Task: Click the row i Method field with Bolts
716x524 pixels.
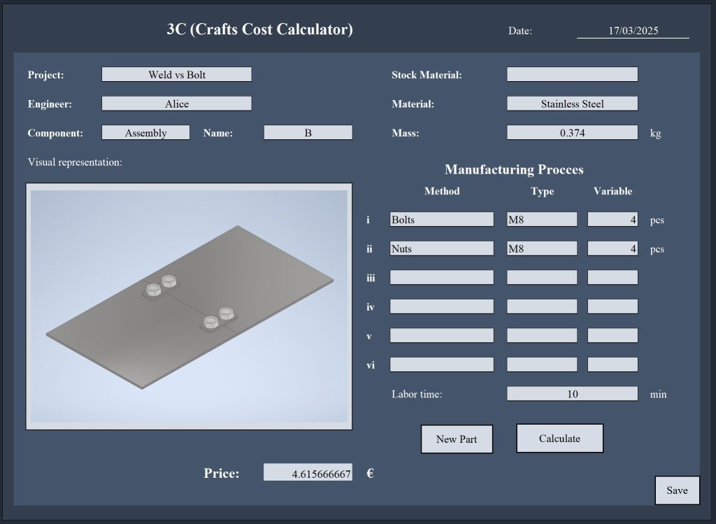Action: [x=442, y=220]
